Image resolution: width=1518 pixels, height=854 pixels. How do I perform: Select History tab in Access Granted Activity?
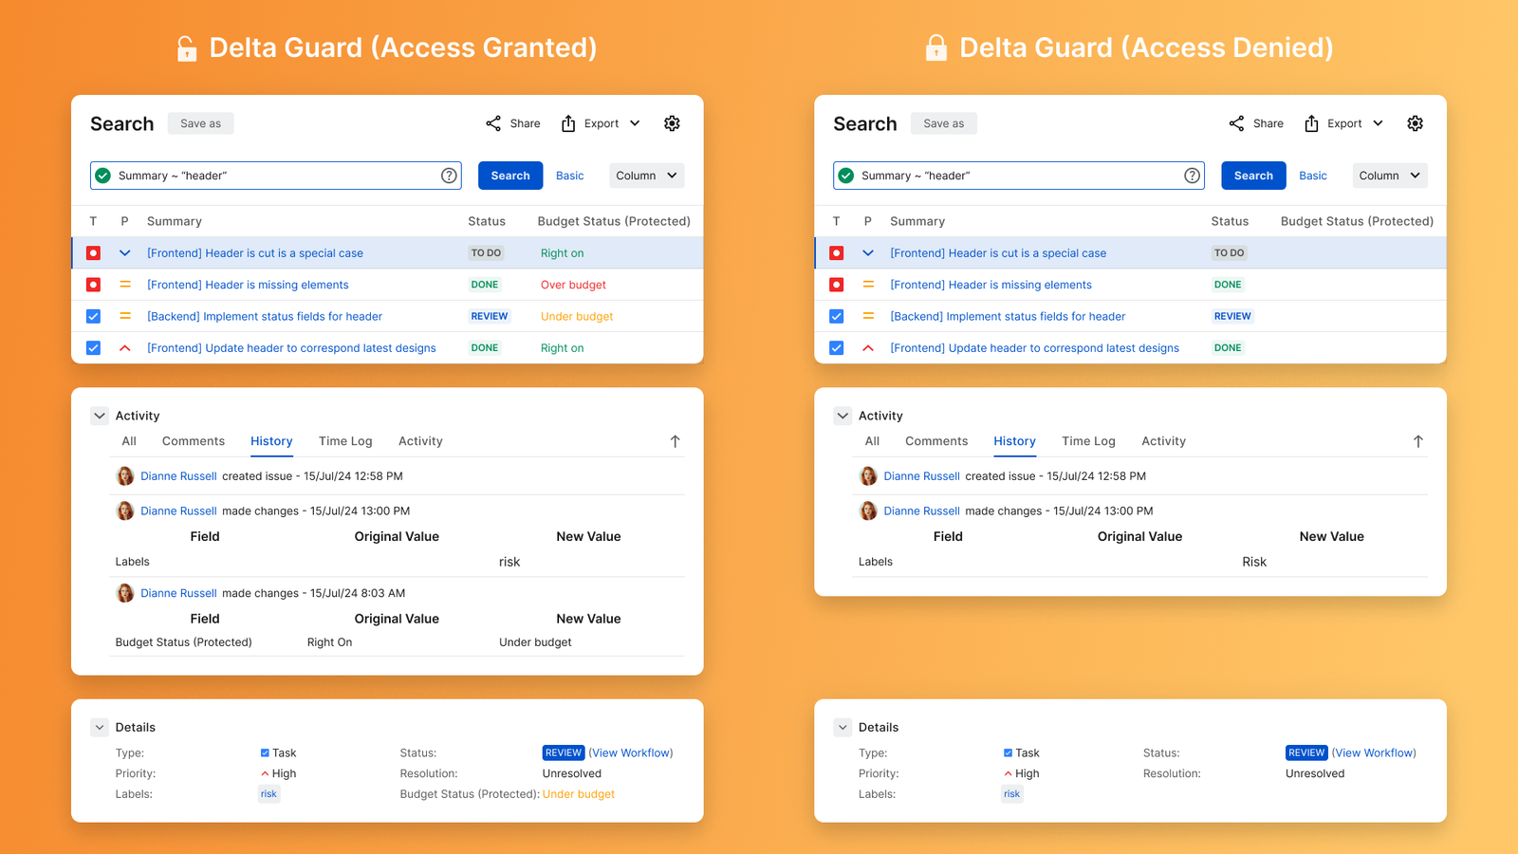(x=271, y=441)
